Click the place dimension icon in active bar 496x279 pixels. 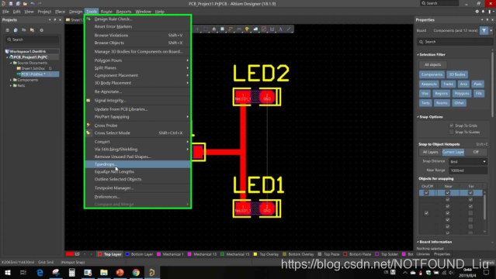coord(272,29)
